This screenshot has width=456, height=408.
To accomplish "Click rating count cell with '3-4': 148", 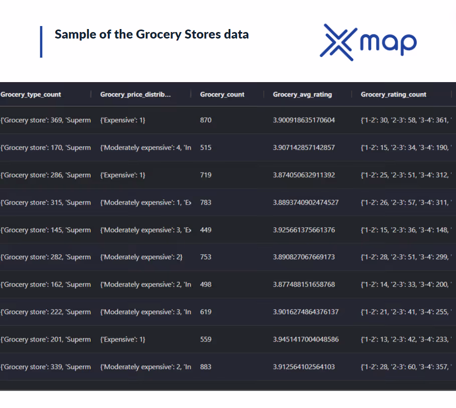I will point(406,230).
